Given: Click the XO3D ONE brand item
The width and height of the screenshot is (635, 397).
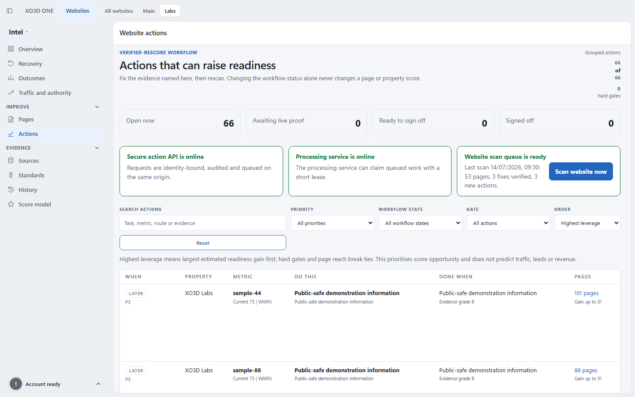Looking at the screenshot, I should (39, 11).
